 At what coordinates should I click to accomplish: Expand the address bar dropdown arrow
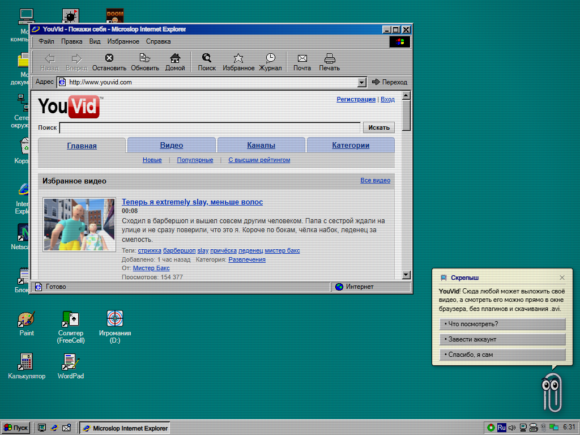362,82
